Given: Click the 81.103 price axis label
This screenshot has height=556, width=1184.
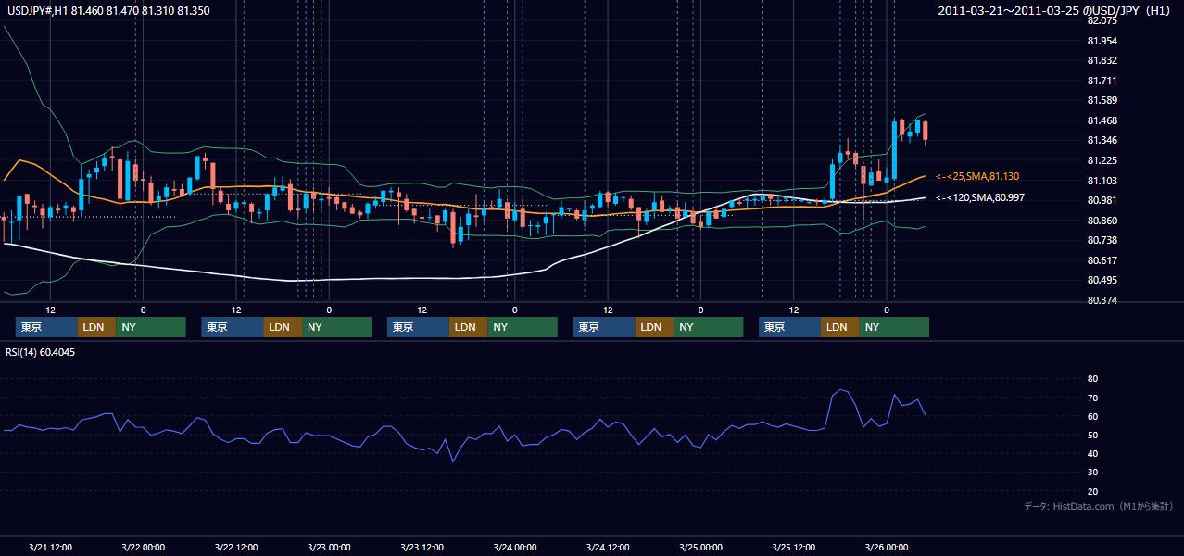Looking at the screenshot, I should point(1102,181).
